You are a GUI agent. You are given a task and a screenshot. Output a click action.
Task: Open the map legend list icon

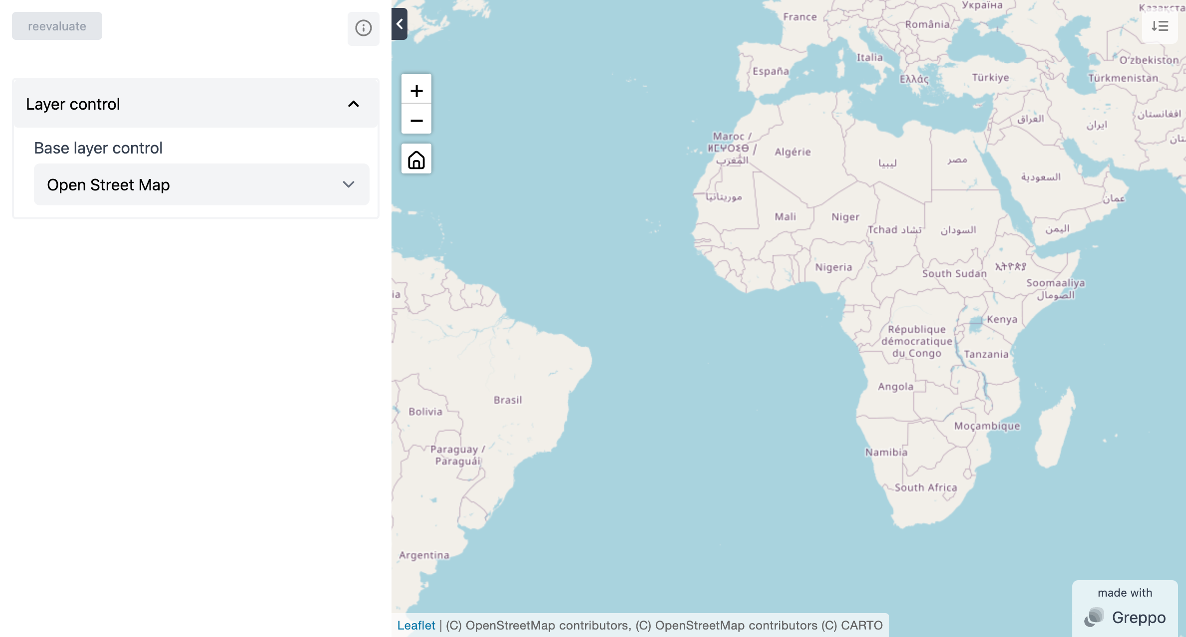point(1160,26)
